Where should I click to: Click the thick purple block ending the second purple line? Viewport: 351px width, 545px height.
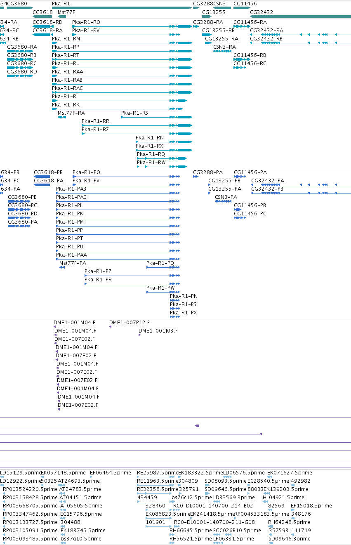coord(197,426)
